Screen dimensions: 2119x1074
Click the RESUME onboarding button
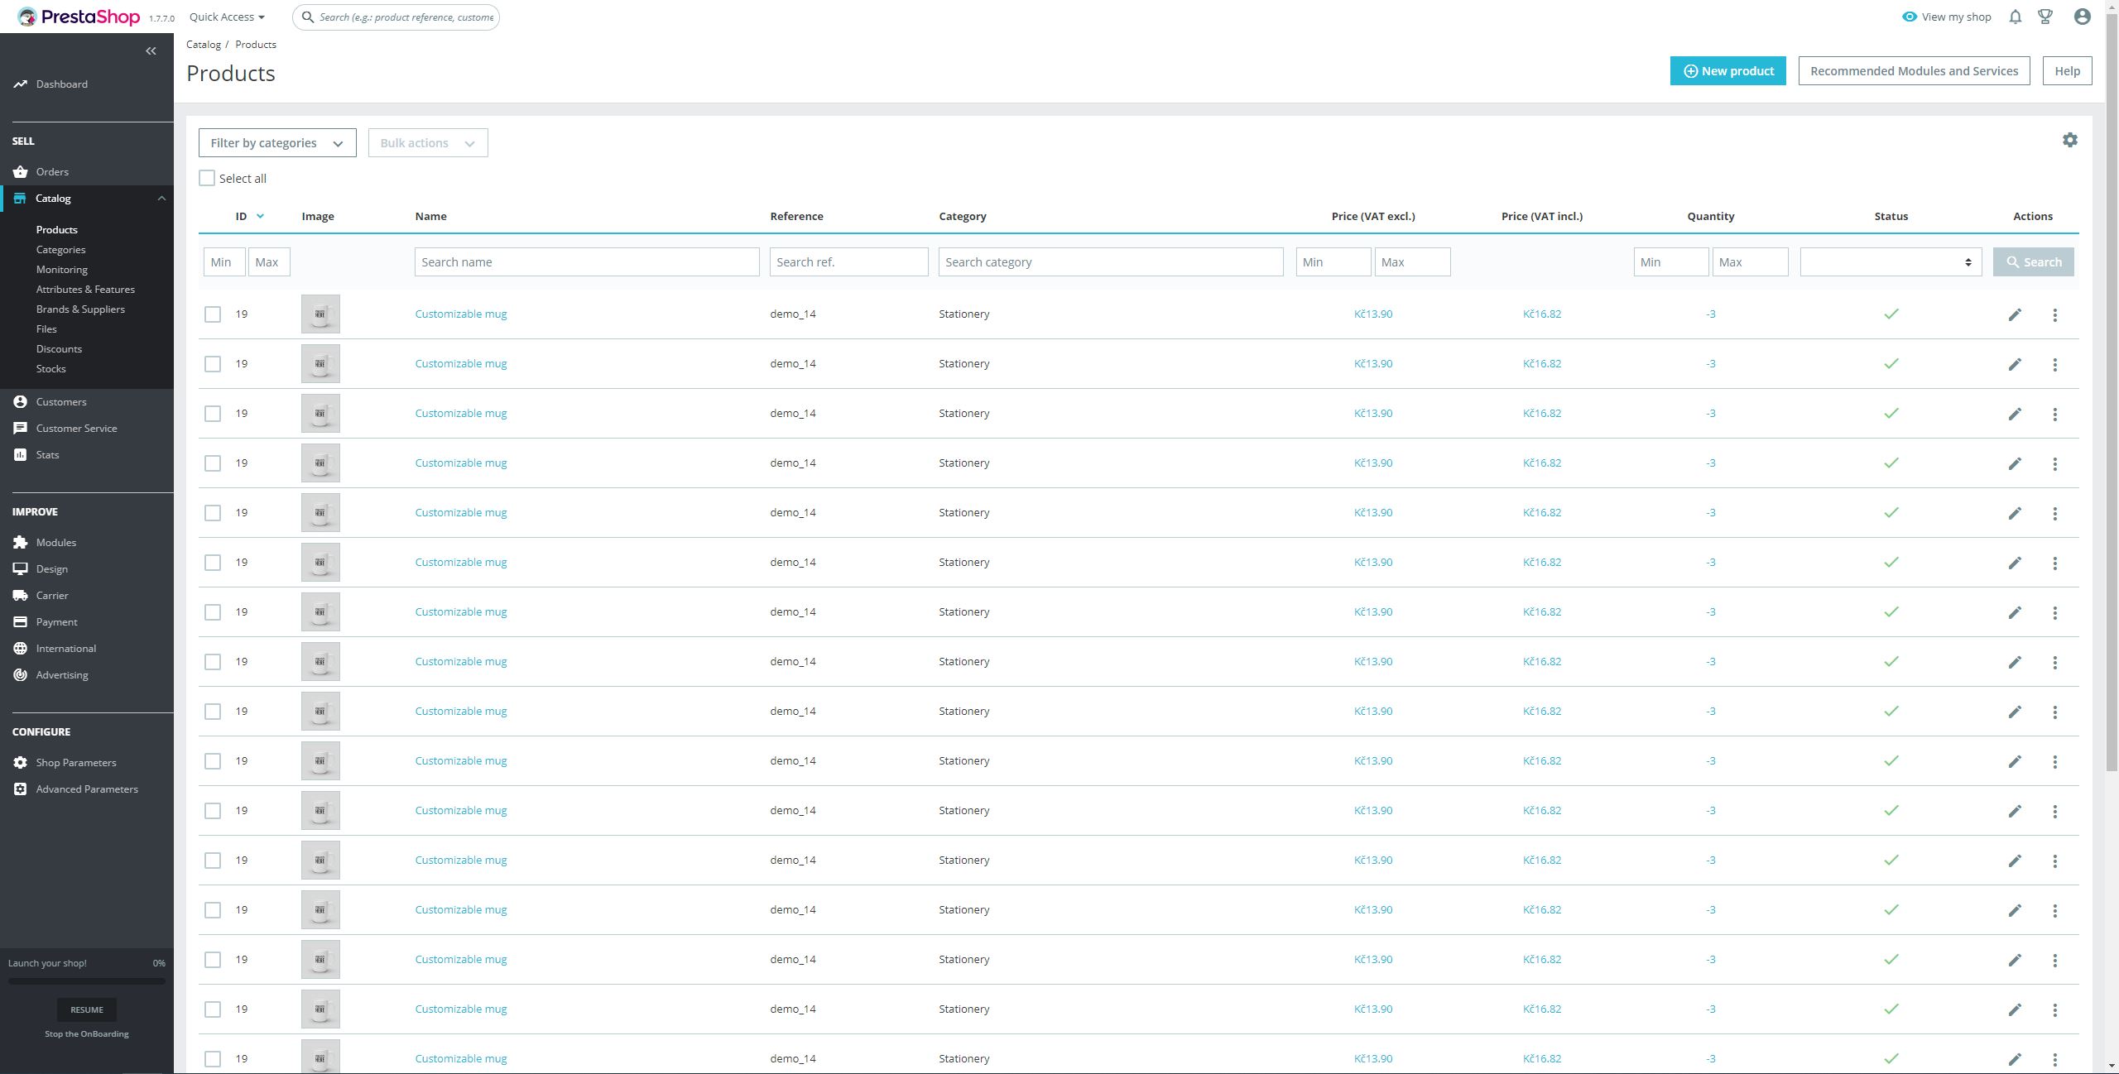pos(87,1009)
